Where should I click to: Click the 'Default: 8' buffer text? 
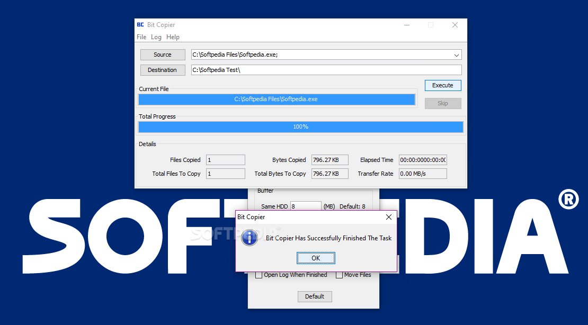(x=352, y=206)
